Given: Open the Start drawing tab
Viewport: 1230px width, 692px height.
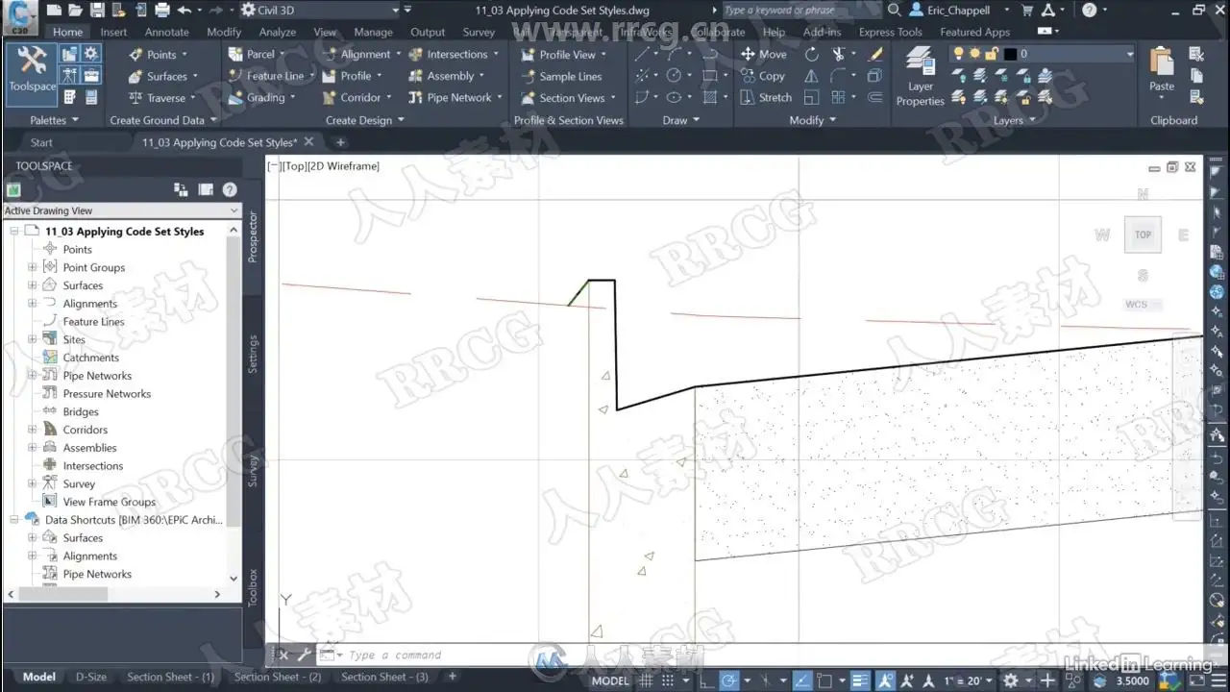Looking at the screenshot, I should [x=41, y=142].
